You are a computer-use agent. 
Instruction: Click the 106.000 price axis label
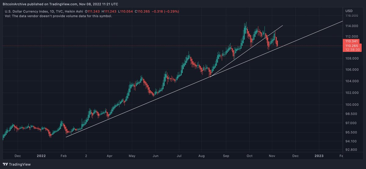pyautogui.click(x=351, y=70)
